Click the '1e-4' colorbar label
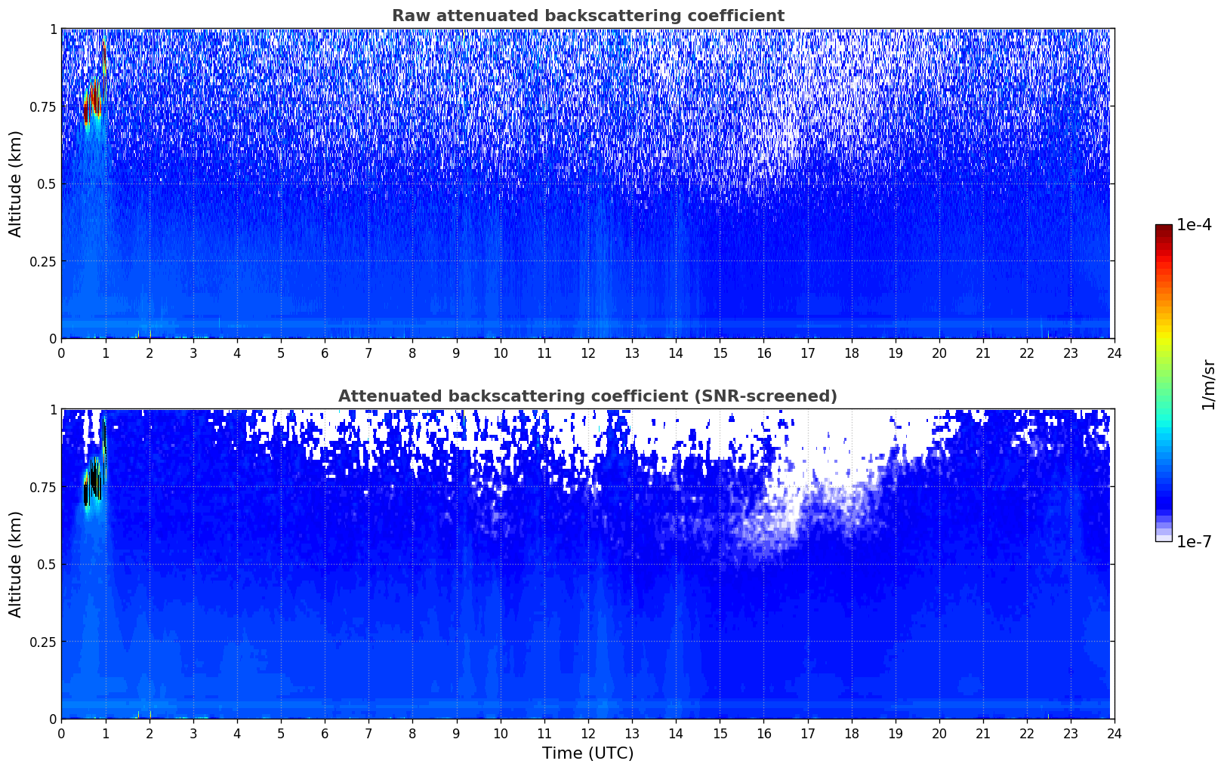Image resolution: width=1224 pixels, height=770 pixels. pos(1194,225)
